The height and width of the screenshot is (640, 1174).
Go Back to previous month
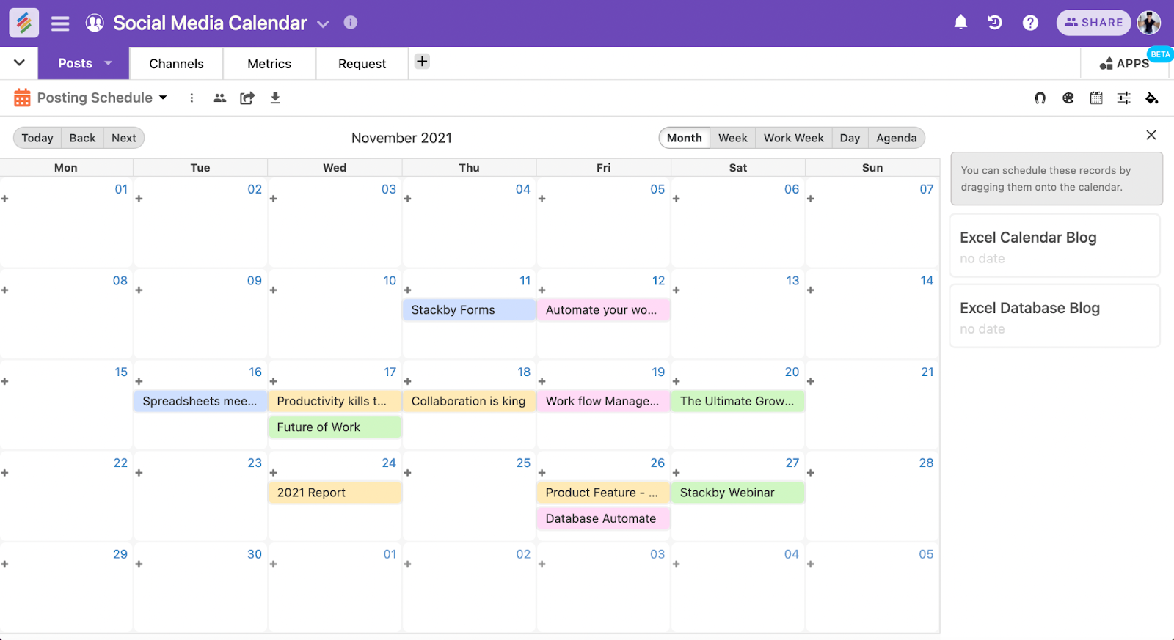tap(82, 138)
